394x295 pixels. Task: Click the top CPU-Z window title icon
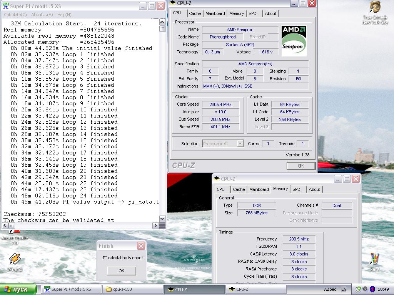click(x=173, y=3)
